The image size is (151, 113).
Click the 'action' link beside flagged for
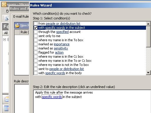point(59,52)
